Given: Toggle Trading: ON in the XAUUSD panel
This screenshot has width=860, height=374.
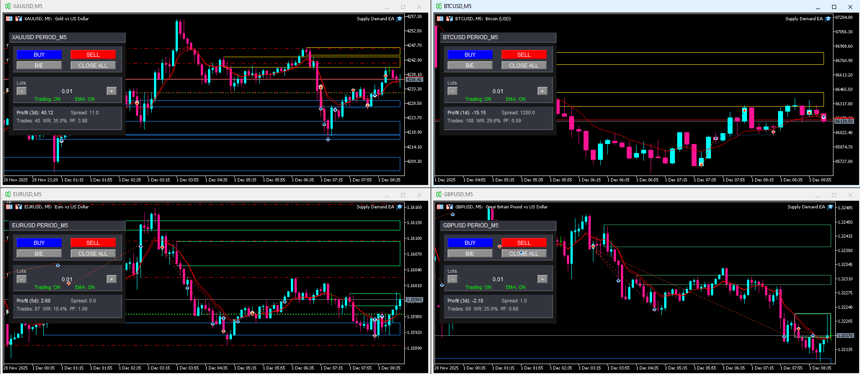Looking at the screenshot, I should tap(47, 99).
